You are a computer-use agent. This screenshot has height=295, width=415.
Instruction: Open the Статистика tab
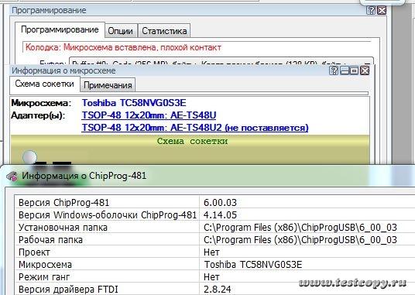(164, 31)
